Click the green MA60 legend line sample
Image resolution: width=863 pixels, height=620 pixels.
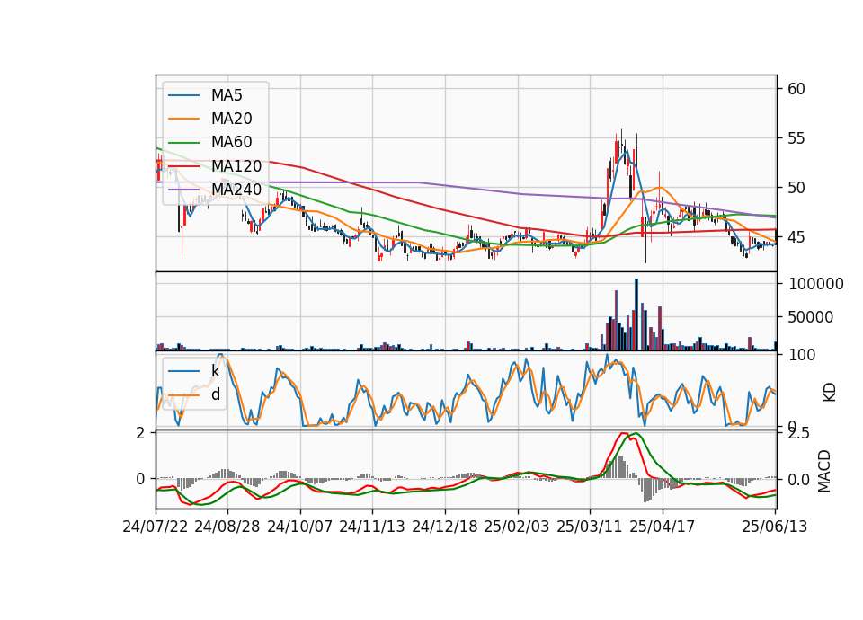[183, 143]
